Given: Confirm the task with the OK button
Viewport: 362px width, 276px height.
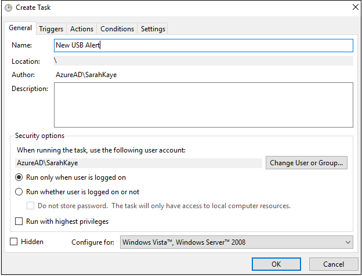Looking at the screenshot, I should pyautogui.click(x=276, y=264).
